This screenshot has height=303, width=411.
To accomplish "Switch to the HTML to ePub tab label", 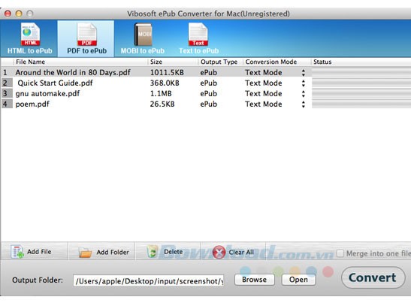I will 29,50.
